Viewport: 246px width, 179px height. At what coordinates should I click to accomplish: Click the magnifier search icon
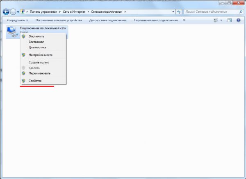click(x=241, y=12)
